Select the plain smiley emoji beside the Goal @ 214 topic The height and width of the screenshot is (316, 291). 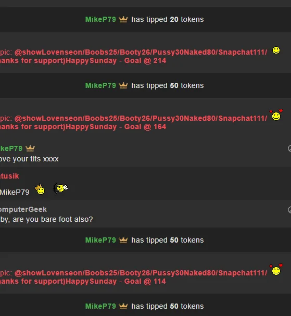coord(276,50)
